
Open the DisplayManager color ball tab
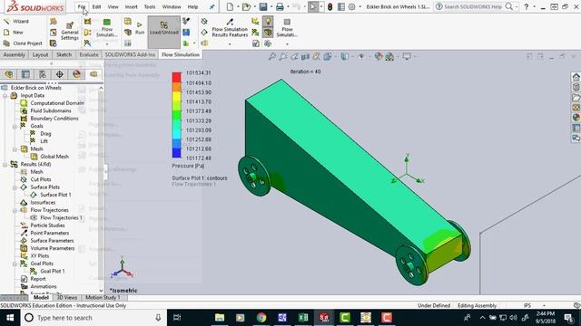(76, 74)
